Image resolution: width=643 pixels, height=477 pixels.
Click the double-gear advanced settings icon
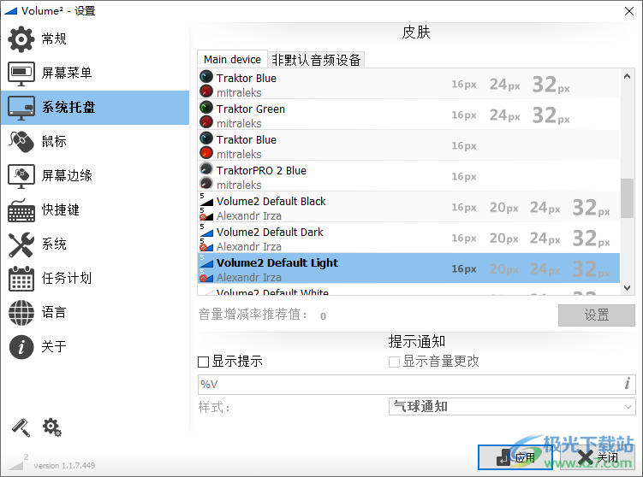point(51,427)
